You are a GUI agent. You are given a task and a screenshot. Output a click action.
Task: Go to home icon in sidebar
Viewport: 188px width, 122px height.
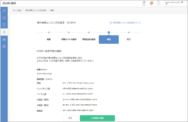tap(4, 18)
